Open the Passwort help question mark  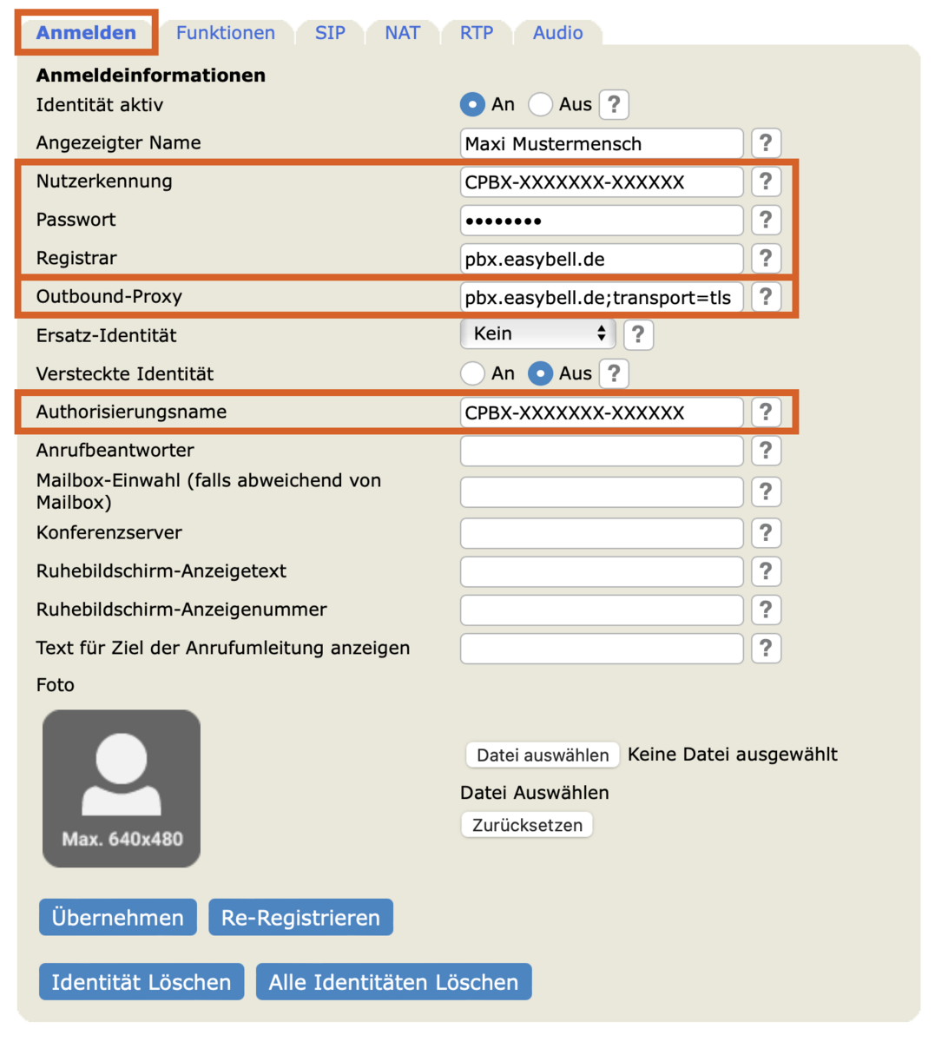[x=766, y=220]
